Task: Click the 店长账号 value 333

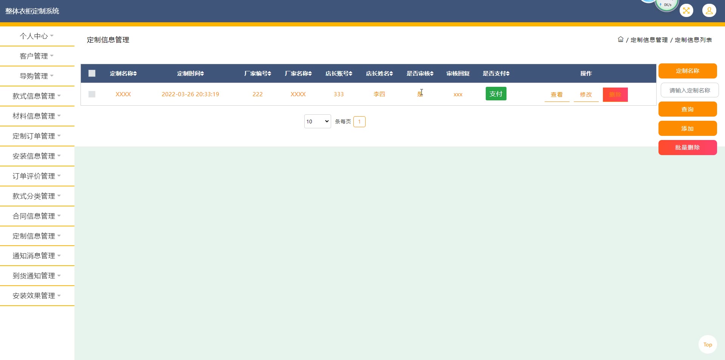Action: (x=339, y=94)
